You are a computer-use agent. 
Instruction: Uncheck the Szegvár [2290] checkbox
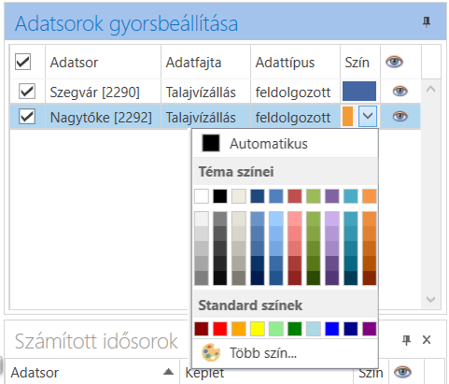tap(27, 92)
